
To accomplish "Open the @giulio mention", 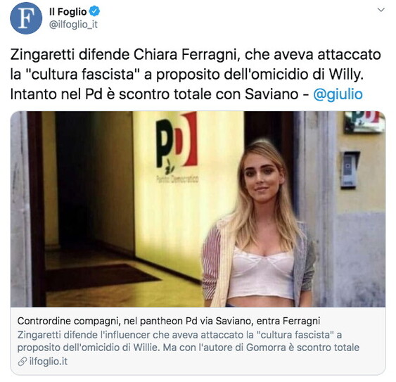I will 338,94.
